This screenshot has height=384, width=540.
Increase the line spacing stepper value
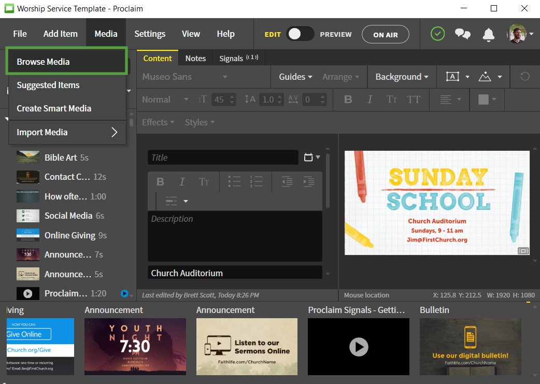tap(279, 97)
